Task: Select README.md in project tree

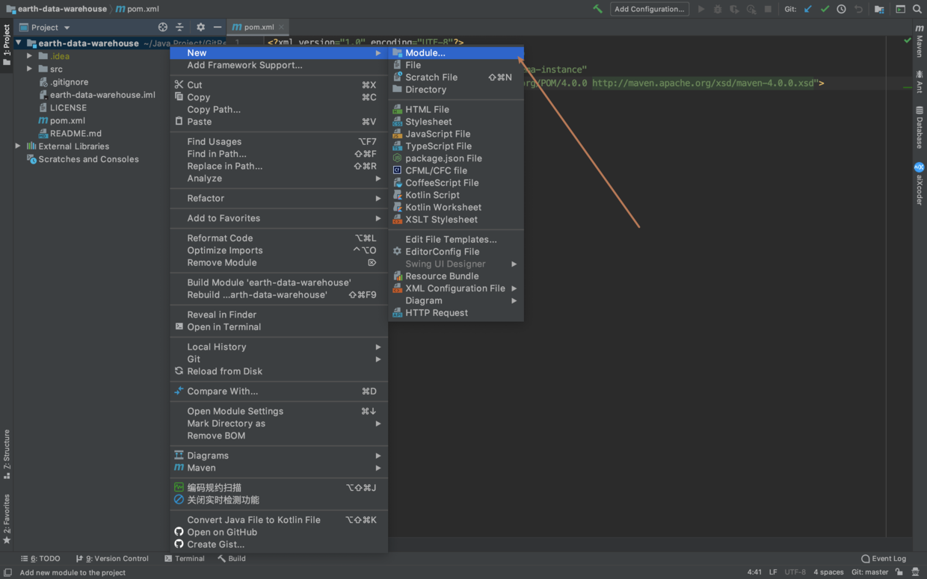Action: 76,134
